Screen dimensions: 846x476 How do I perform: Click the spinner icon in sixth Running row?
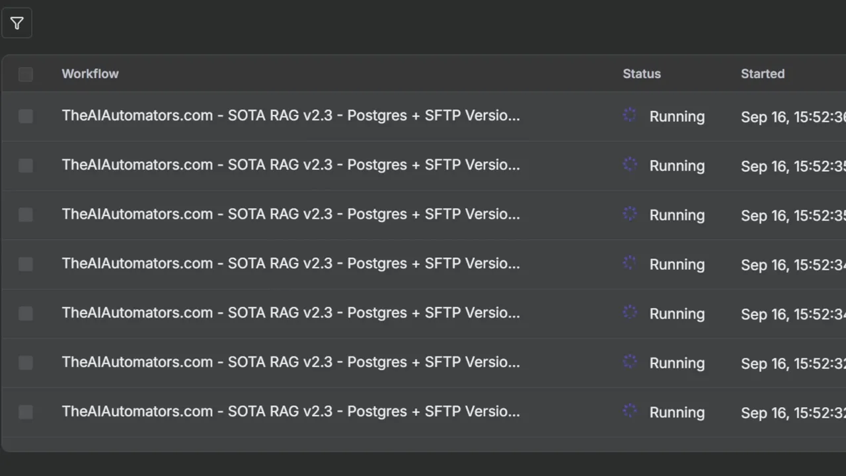tap(630, 362)
